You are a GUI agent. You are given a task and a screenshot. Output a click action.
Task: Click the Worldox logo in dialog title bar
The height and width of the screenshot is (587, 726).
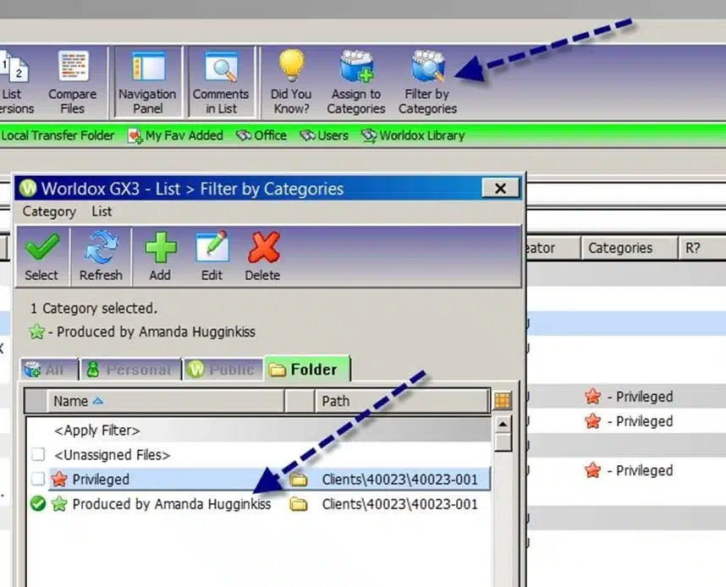pos(28,189)
